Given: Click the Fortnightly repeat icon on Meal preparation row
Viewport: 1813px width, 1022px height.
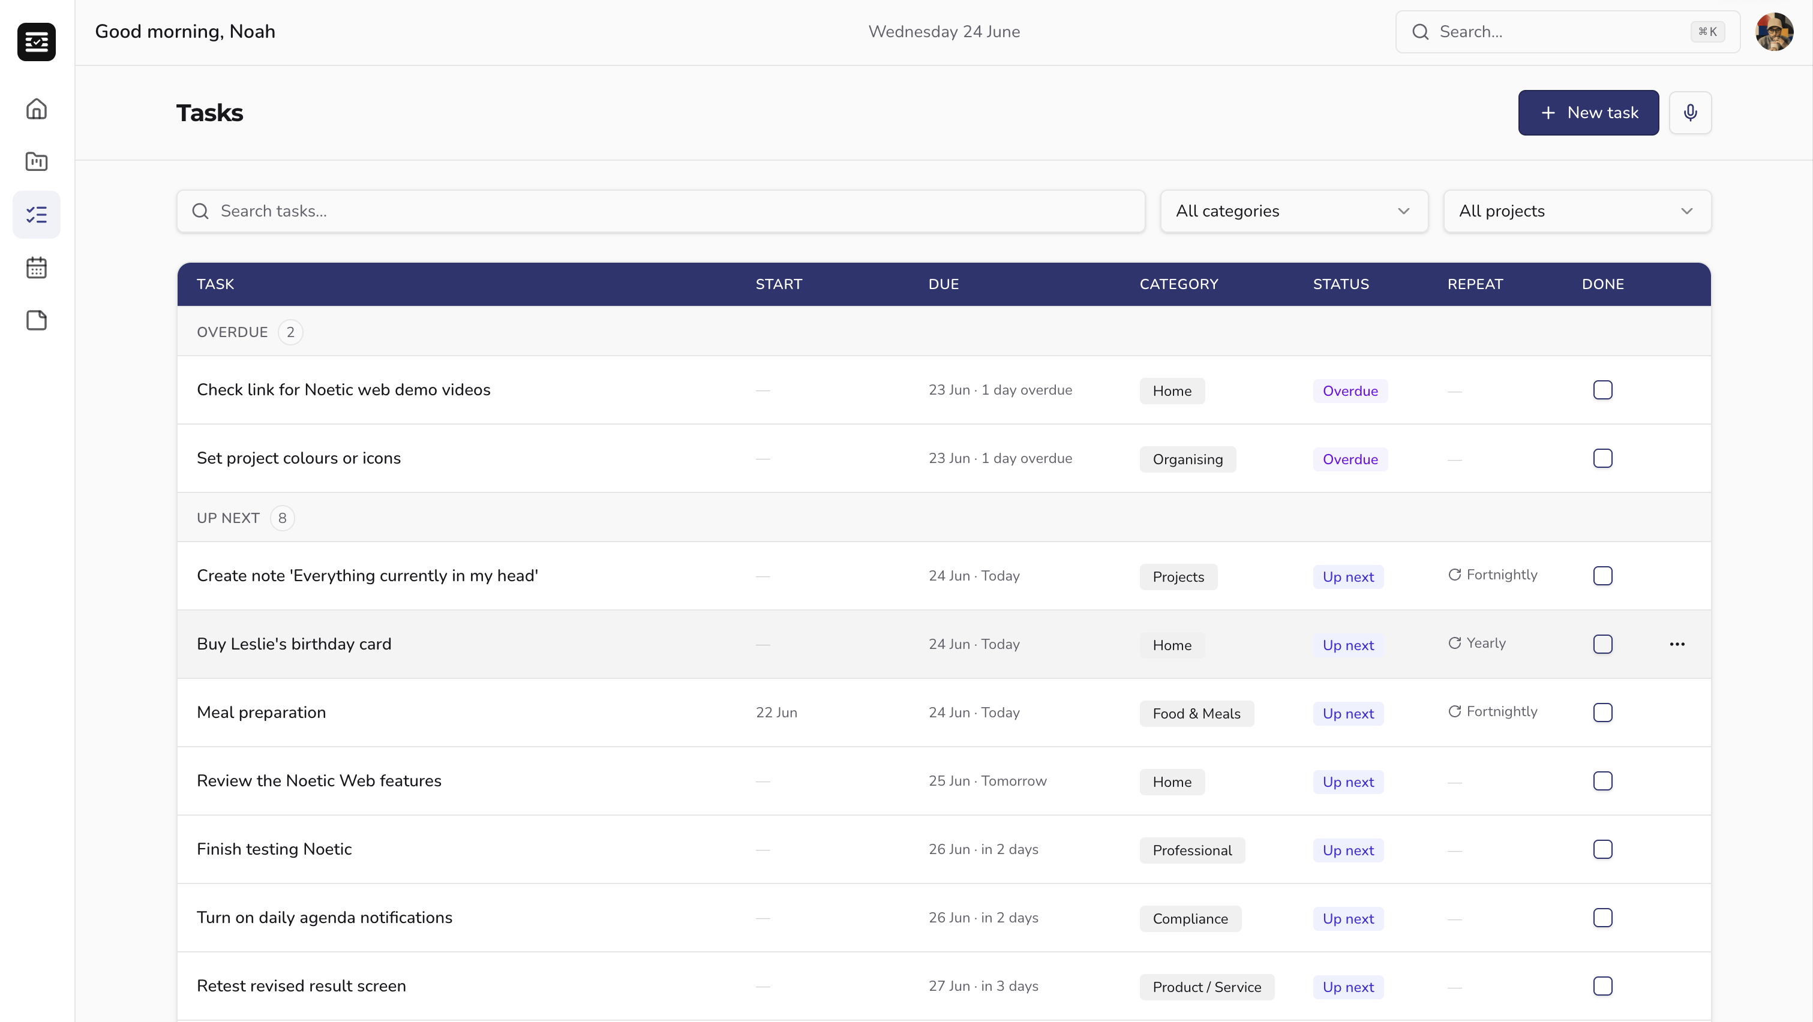Looking at the screenshot, I should tap(1455, 711).
